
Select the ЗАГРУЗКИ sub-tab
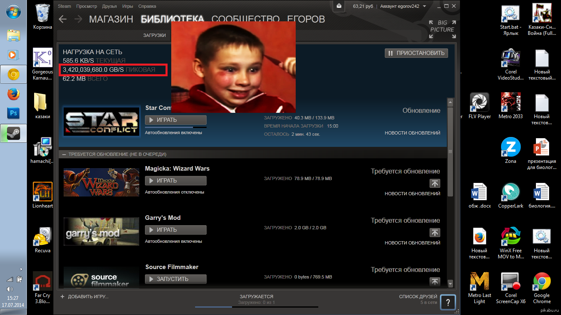tap(154, 36)
